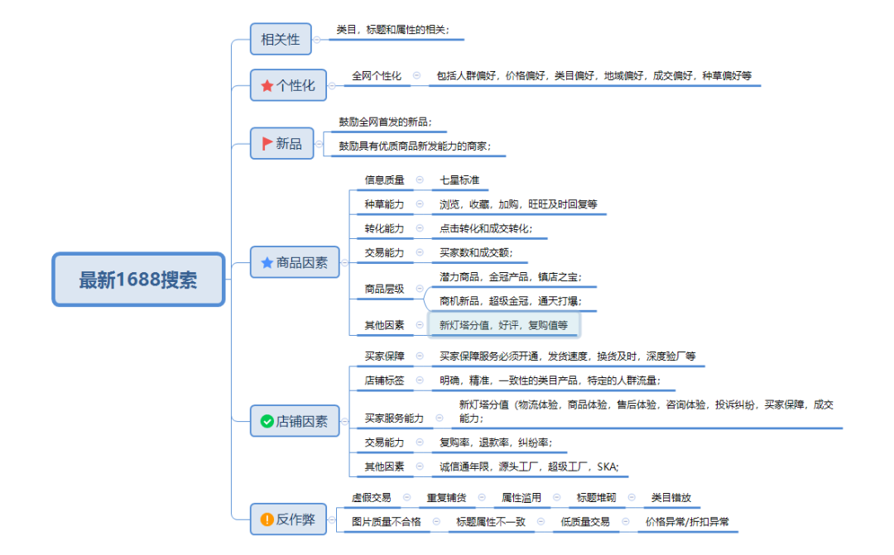Screen dimensions: 894x555
Task: Select the 转化能力 subtopic
Action: tap(384, 228)
